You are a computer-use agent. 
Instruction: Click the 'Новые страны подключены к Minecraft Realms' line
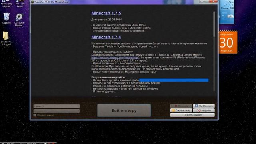coord(121,28)
